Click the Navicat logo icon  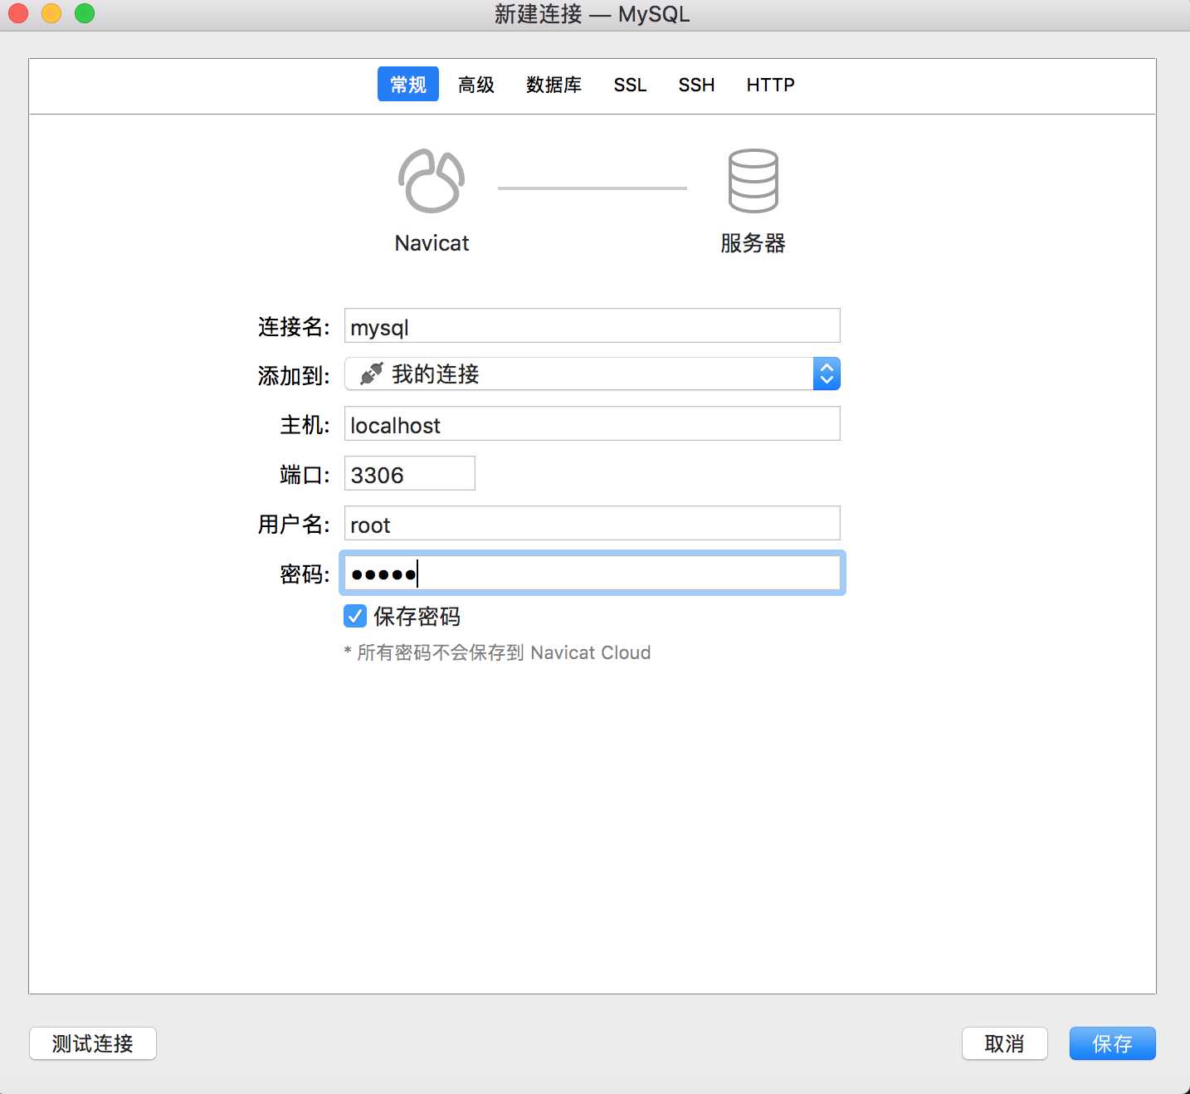pos(432,181)
